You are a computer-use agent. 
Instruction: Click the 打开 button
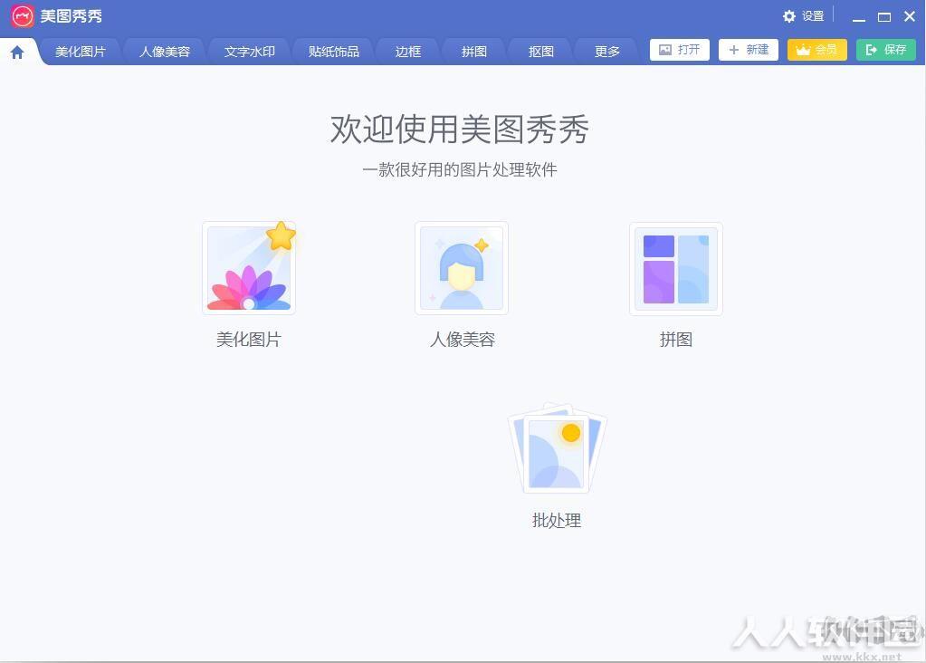click(x=680, y=50)
